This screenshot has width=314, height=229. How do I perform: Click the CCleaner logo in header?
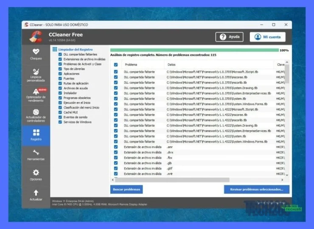click(x=36, y=37)
